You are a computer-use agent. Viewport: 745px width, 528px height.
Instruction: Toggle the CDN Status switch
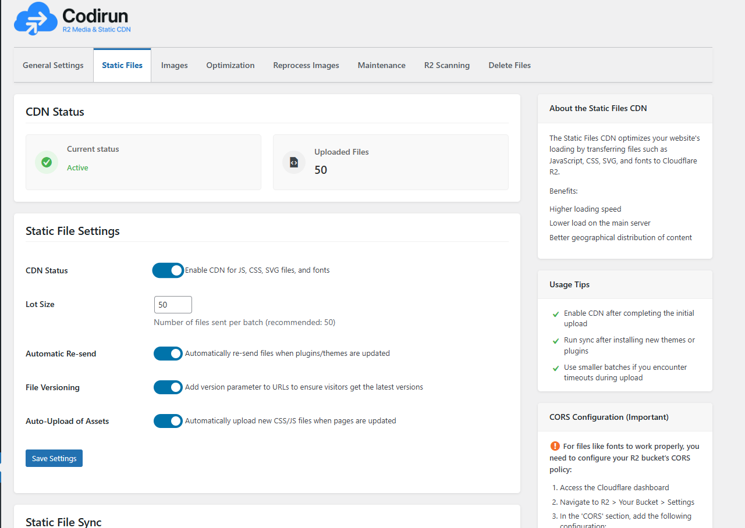click(x=168, y=270)
